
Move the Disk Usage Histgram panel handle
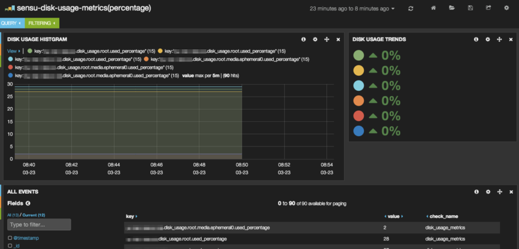point(327,40)
